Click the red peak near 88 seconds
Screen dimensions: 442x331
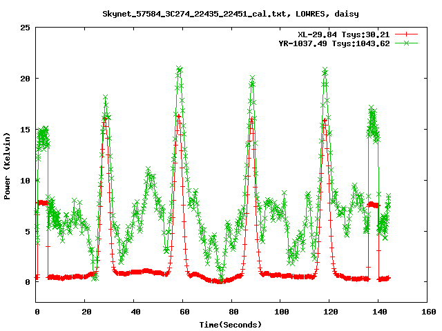point(251,119)
